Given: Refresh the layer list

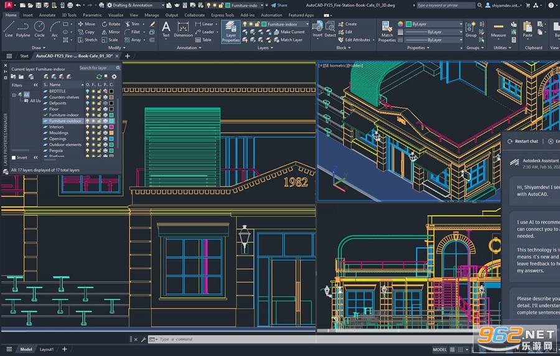Looking at the screenshot, I should 99,77.
